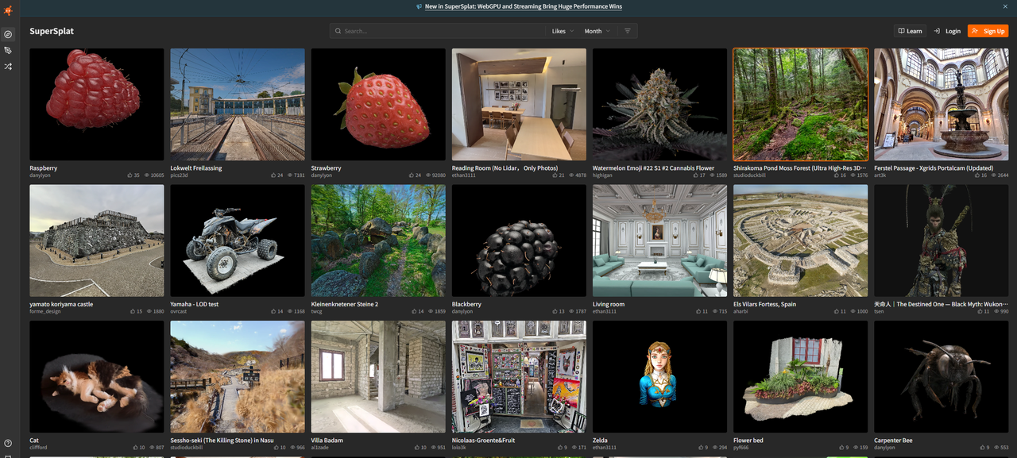This screenshot has width=1017, height=458.
Task: Click the Login button
Action: tap(947, 31)
